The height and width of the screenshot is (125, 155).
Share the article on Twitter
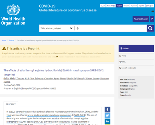108,115
